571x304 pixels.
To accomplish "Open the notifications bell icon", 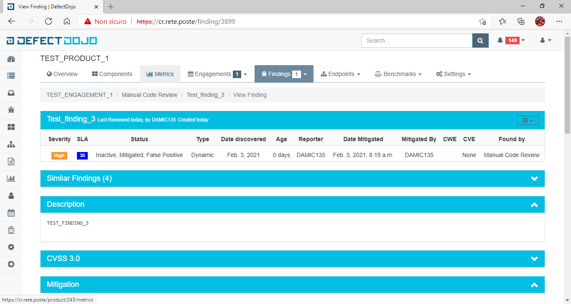I will tap(500, 40).
